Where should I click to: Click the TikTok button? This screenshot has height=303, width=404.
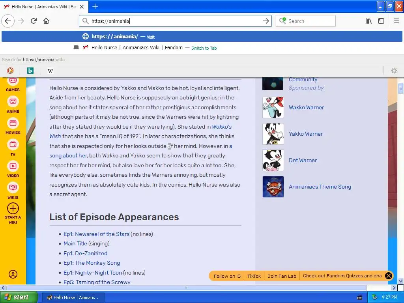pyautogui.click(x=254, y=276)
